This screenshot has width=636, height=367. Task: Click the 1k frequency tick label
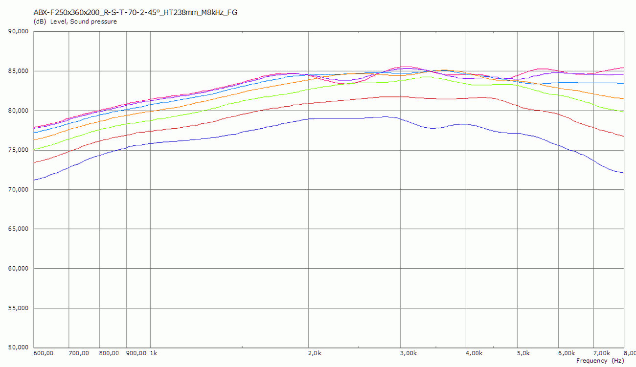click(x=153, y=353)
